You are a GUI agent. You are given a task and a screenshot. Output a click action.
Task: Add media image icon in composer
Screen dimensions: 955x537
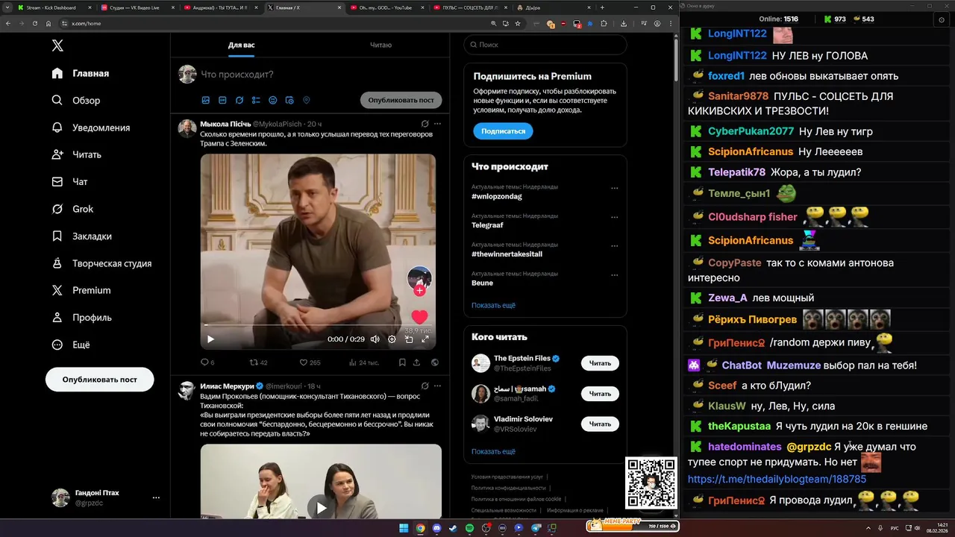click(x=206, y=100)
